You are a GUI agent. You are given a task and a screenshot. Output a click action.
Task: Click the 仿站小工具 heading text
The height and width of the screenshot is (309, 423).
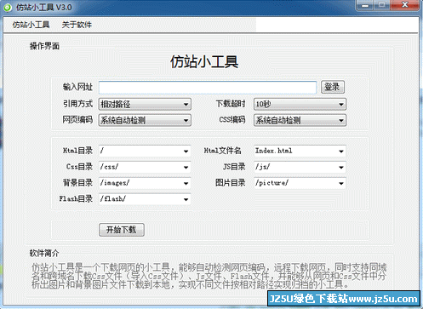pyautogui.click(x=204, y=61)
